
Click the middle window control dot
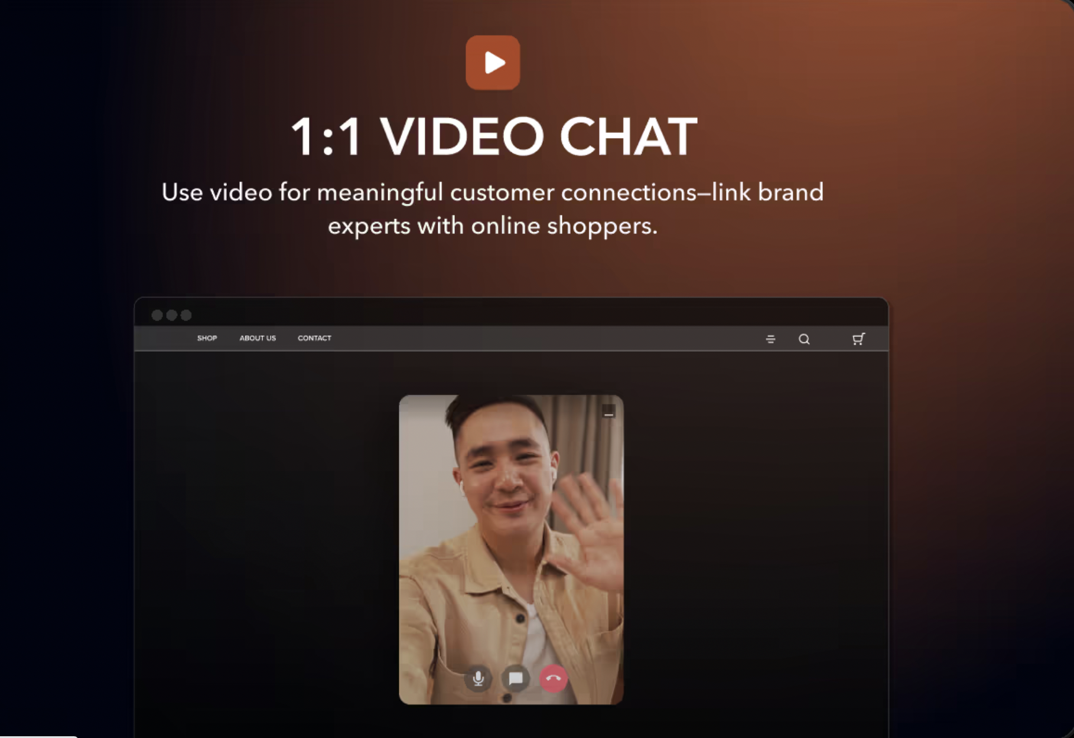[x=171, y=315]
